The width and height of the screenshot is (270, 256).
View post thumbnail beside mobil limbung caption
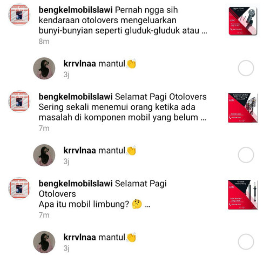(243, 194)
